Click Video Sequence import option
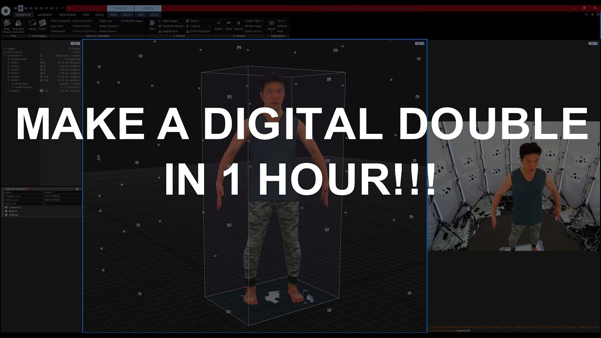The width and height of the screenshot is (601, 338). click(61, 21)
